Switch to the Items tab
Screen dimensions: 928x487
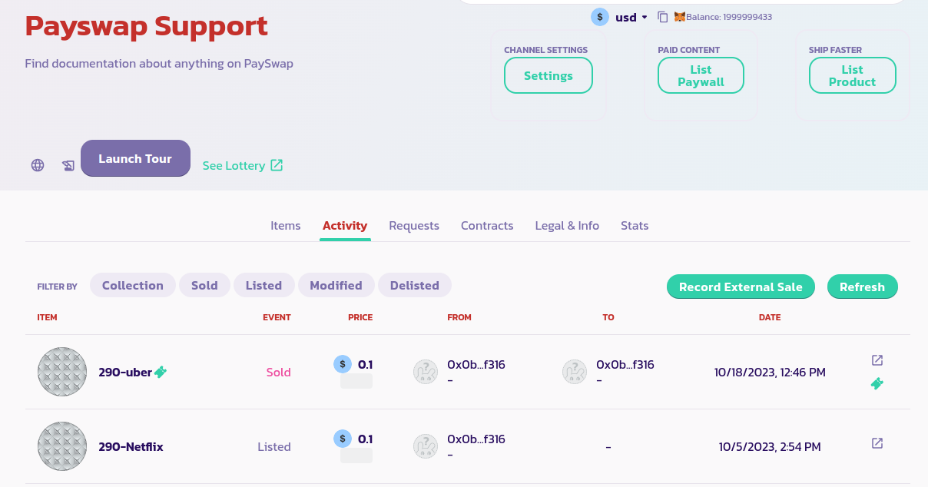(x=286, y=226)
